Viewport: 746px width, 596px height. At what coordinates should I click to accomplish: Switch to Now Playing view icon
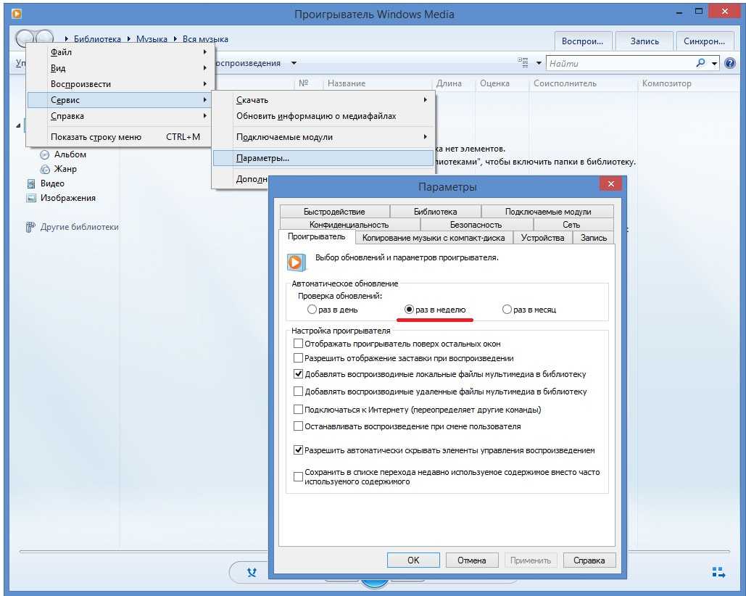coord(718,572)
